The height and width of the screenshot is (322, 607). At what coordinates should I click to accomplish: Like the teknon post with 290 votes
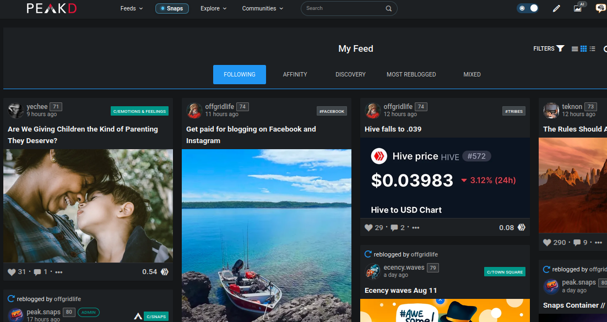pos(547,243)
